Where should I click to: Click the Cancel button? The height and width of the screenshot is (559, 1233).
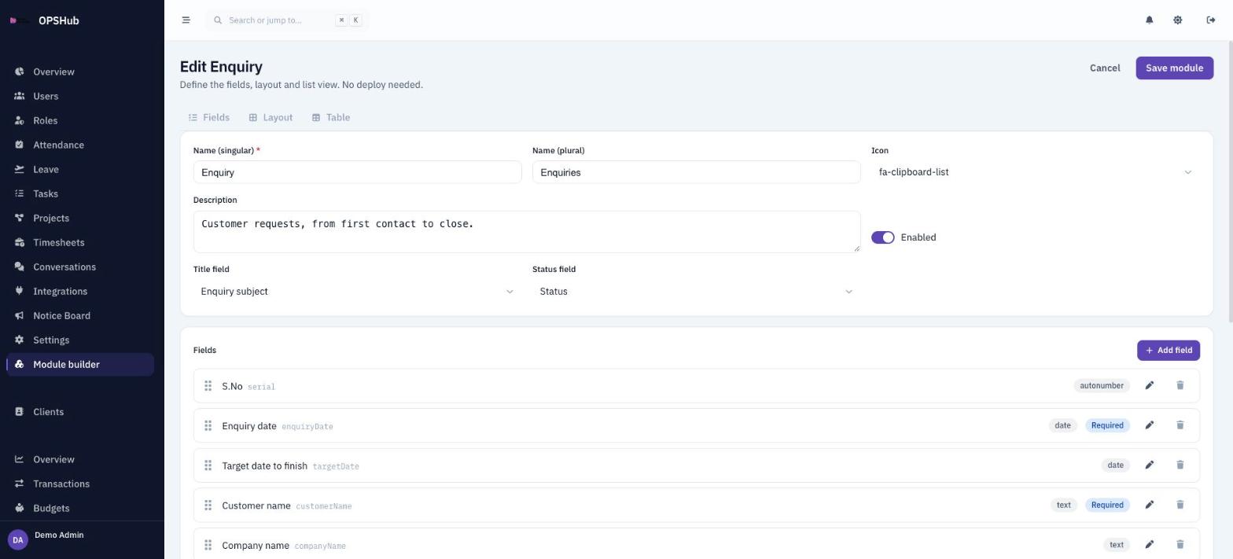pos(1104,68)
